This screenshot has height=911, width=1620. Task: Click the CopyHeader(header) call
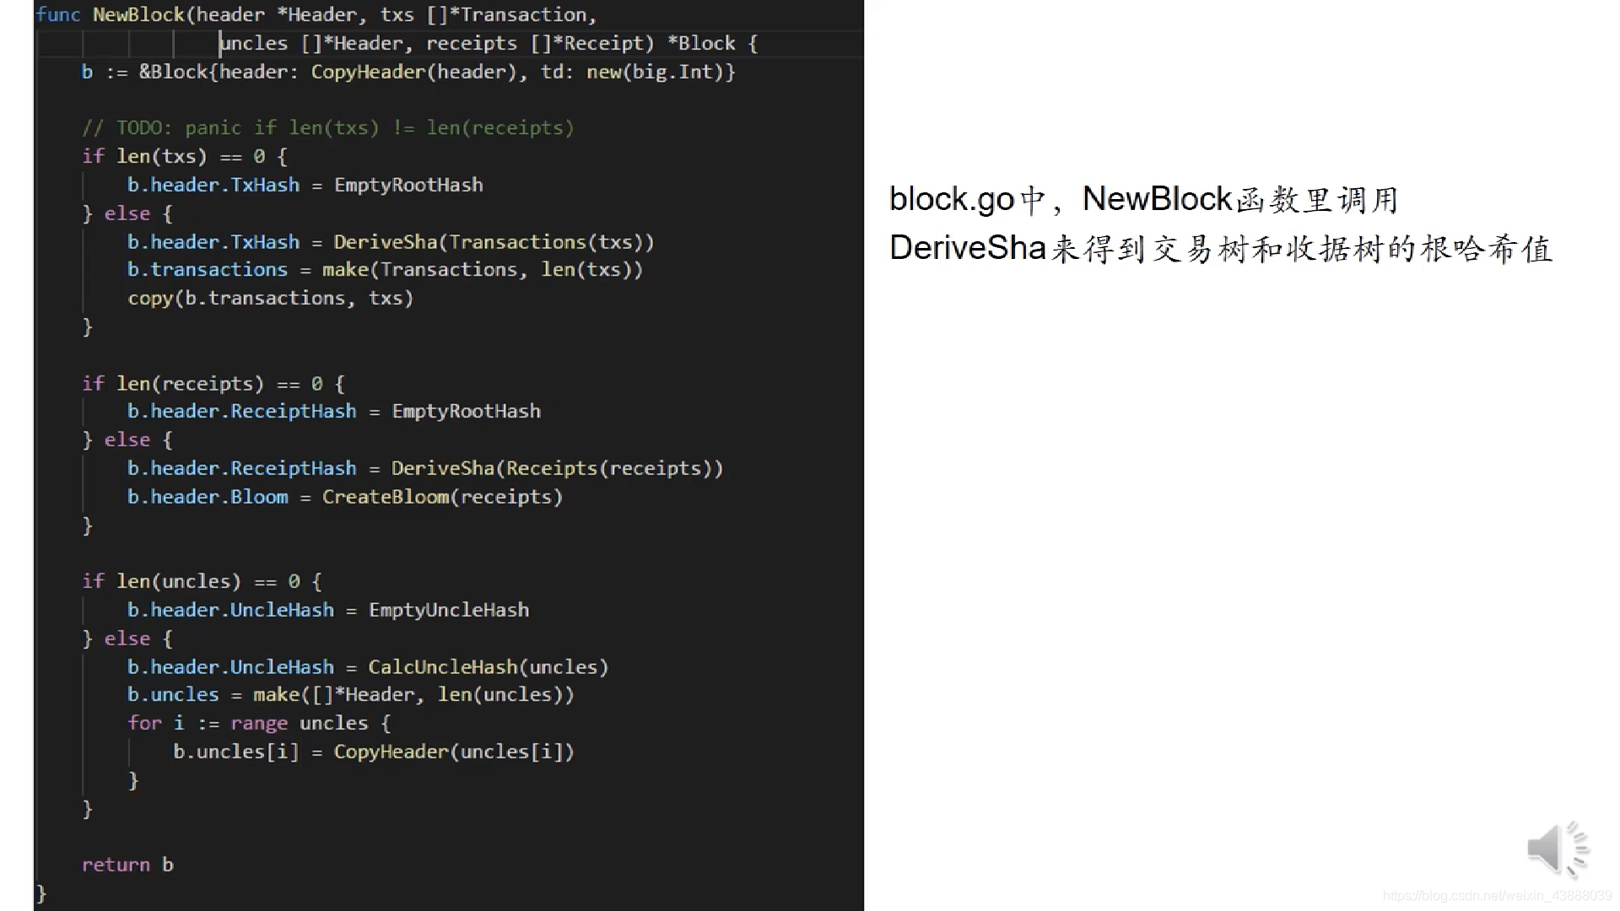pos(413,72)
